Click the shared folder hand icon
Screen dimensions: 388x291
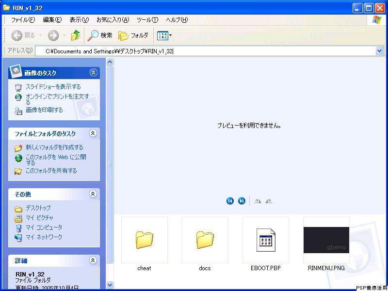[18, 171]
